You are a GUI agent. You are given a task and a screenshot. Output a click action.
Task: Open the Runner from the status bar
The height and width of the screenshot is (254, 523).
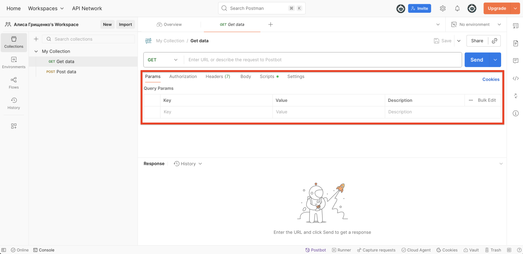click(341, 250)
